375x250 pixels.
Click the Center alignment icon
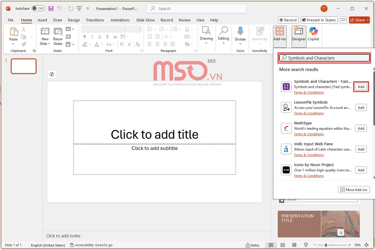[157, 44]
